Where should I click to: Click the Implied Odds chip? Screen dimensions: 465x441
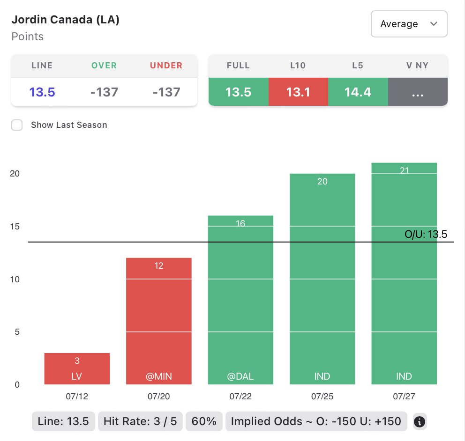[x=316, y=421]
